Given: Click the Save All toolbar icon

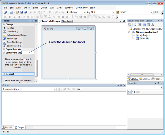Looking at the screenshot, I should (26, 12).
